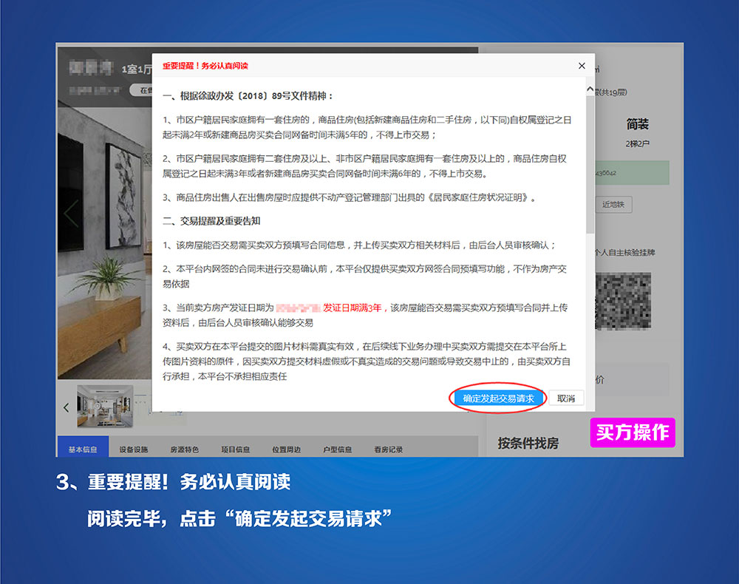Open the 看房记录 tab
The image size is (739, 584).
coord(389,449)
